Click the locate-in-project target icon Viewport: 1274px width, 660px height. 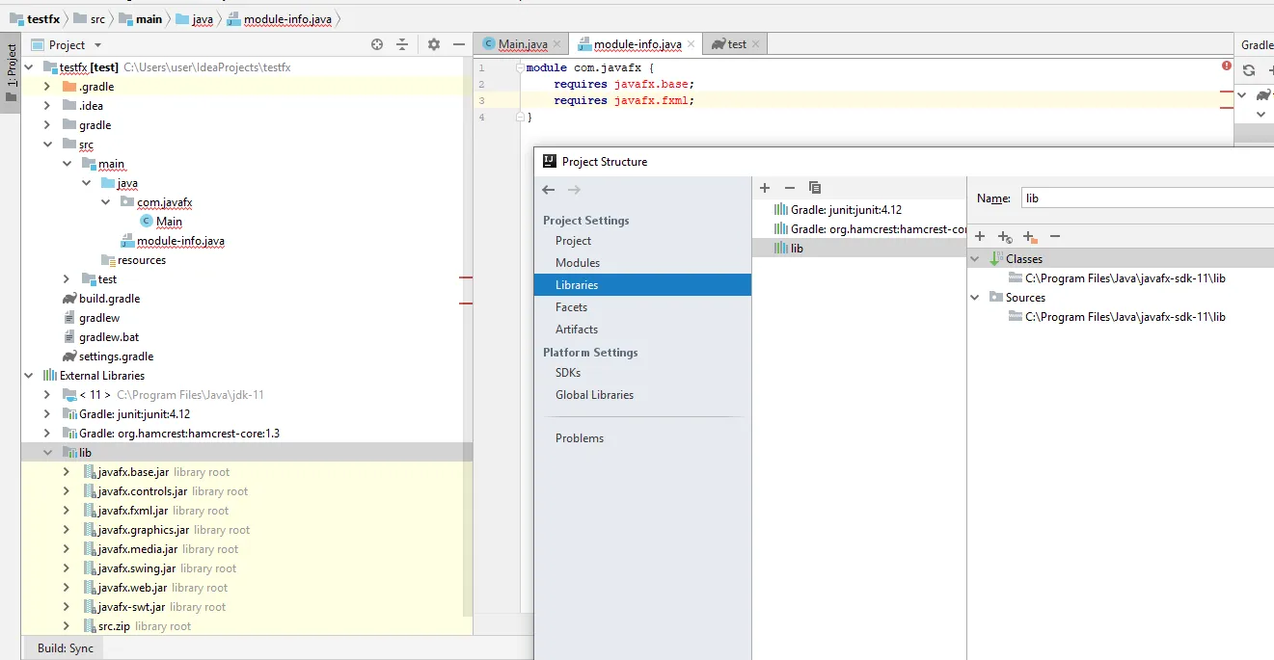377,44
